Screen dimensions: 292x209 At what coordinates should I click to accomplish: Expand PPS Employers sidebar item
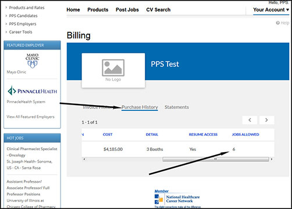coord(23,24)
